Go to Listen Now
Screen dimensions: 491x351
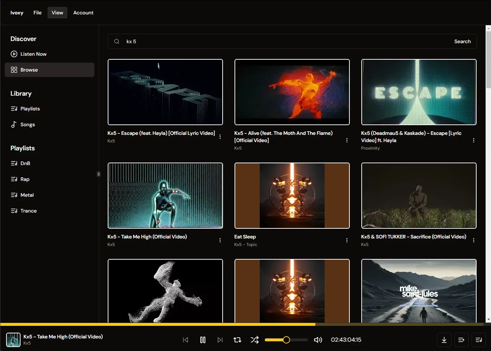[x=34, y=54]
